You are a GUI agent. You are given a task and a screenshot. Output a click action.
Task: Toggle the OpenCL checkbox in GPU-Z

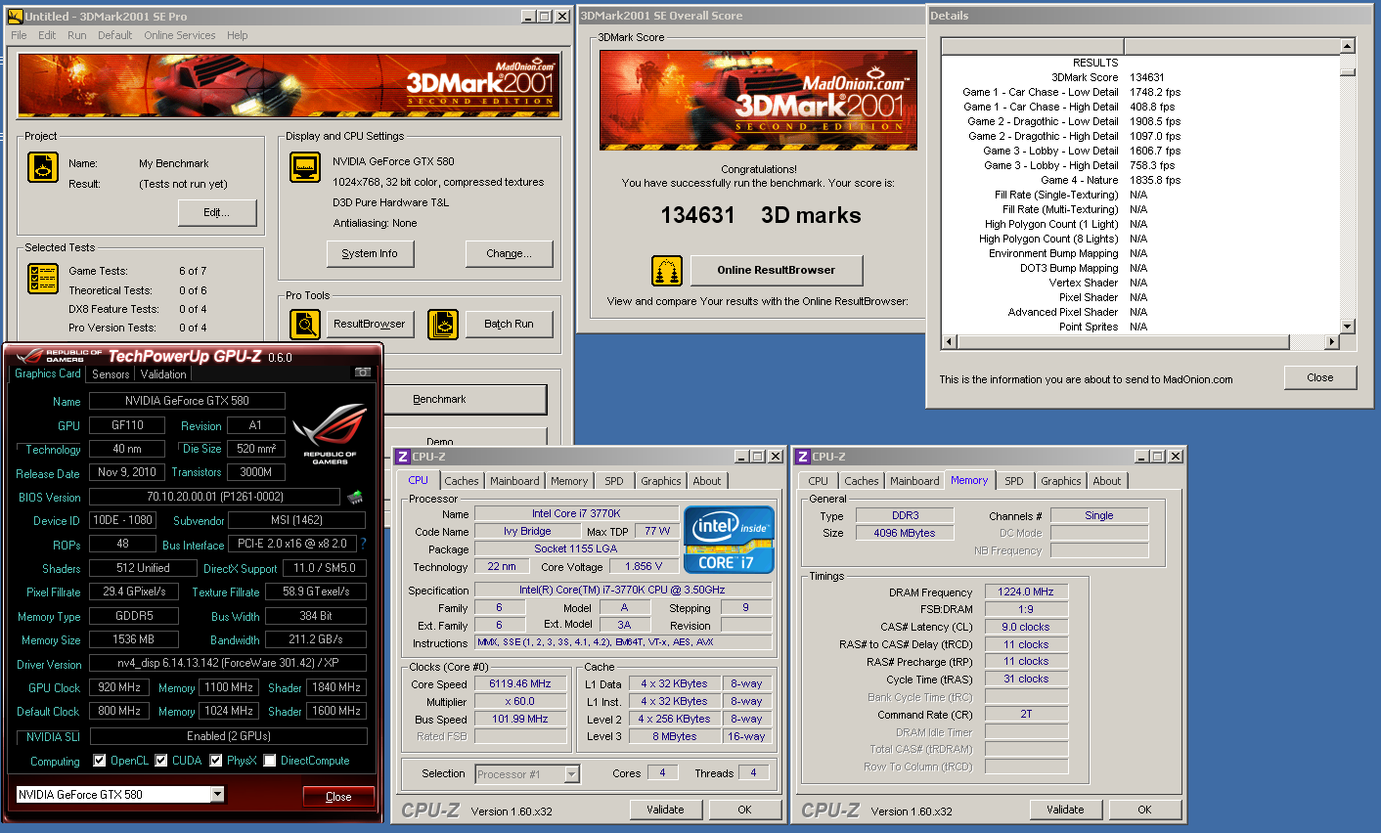click(99, 760)
